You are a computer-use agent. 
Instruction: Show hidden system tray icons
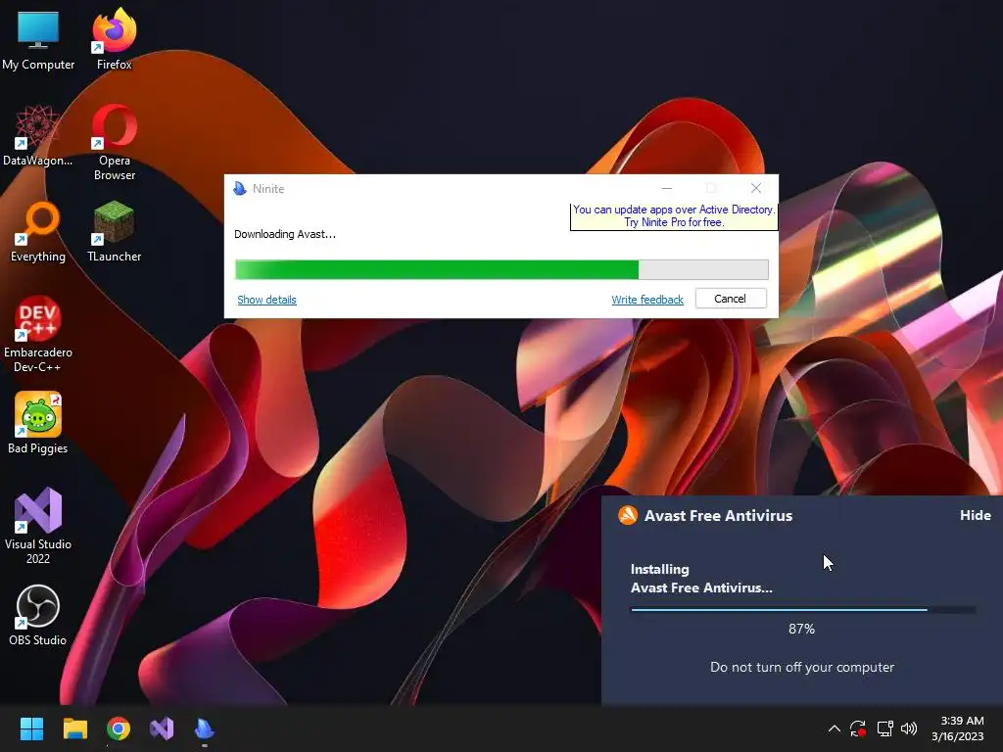835,728
